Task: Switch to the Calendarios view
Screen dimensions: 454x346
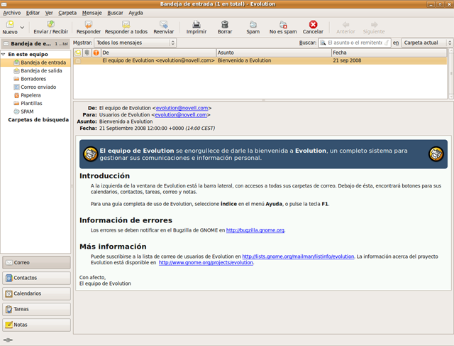Action: tap(36, 293)
